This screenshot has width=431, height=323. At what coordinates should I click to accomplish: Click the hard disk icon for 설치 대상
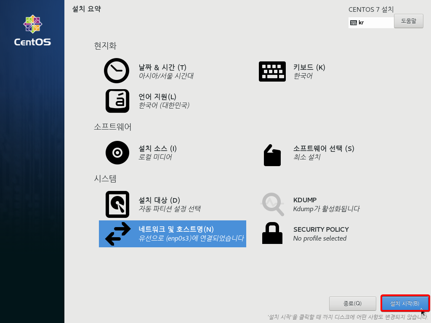click(117, 204)
